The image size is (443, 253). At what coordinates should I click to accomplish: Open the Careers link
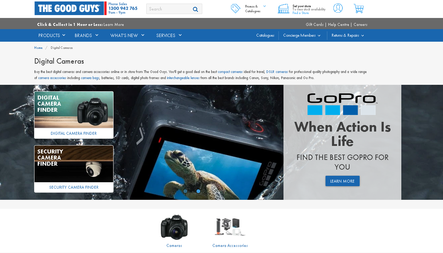pos(360,24)
